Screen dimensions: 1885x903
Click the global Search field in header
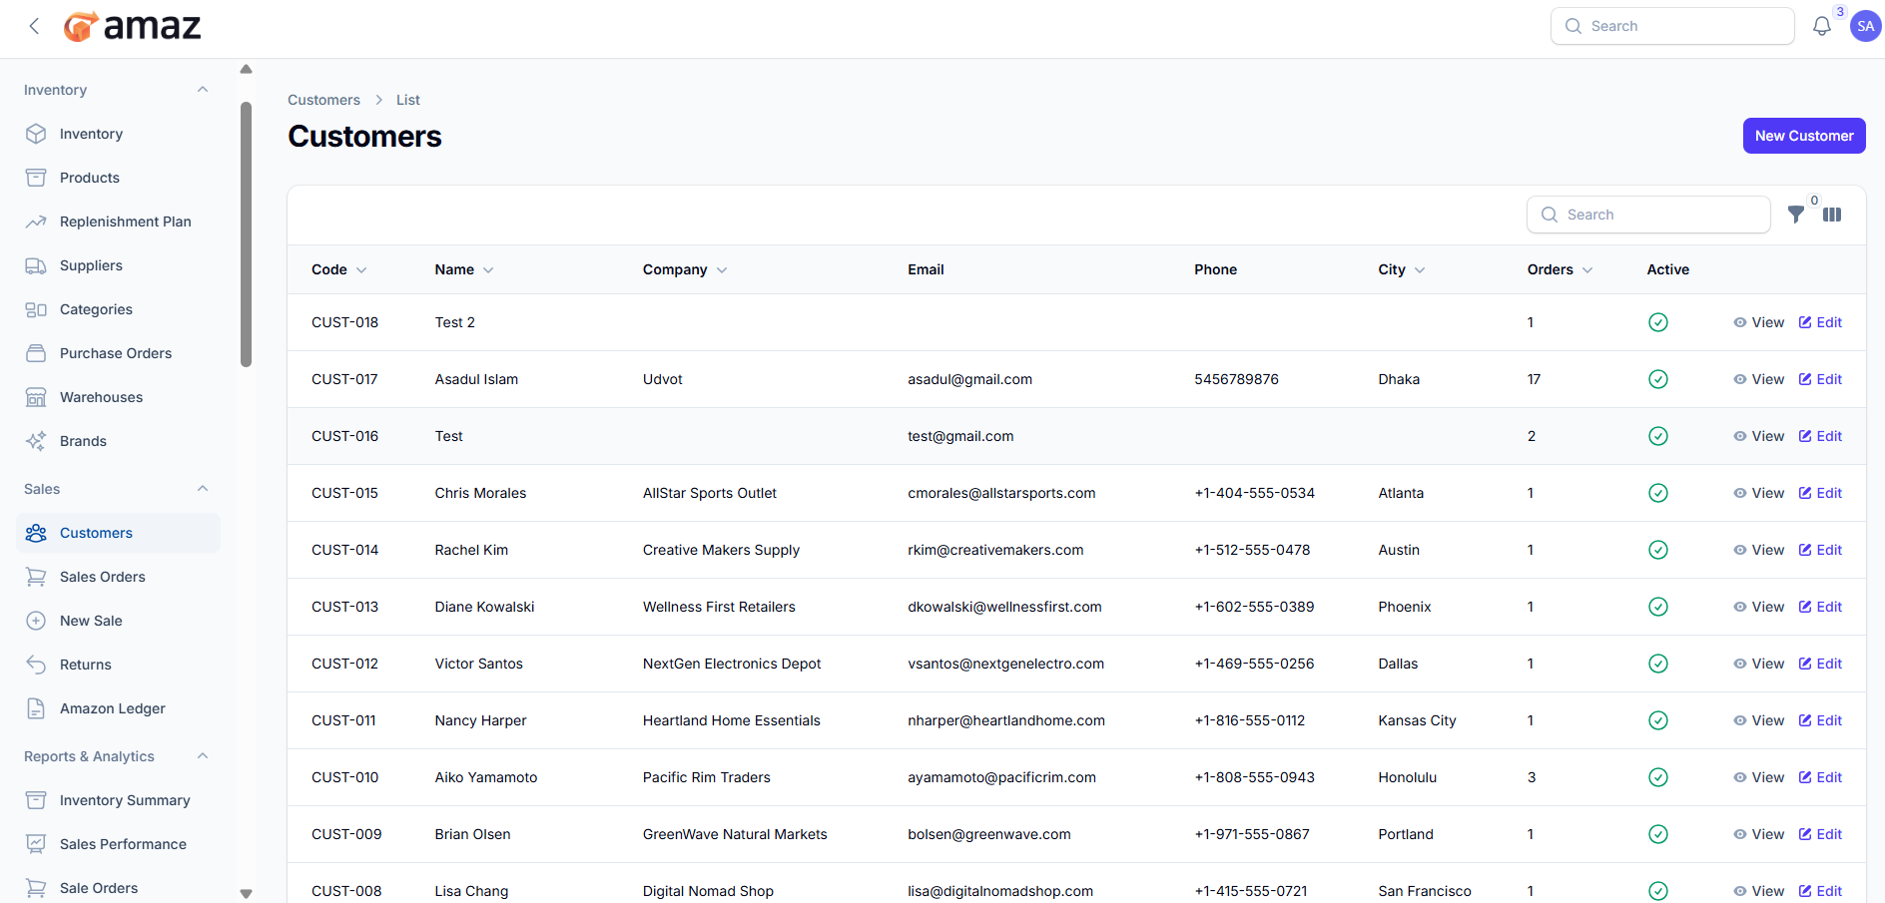pyautogui.click(x=1672, y=26)
